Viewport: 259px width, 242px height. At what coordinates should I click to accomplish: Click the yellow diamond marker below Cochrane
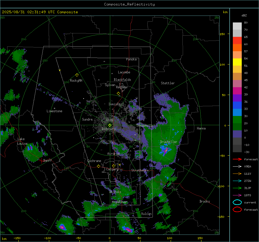click(98, 166)
